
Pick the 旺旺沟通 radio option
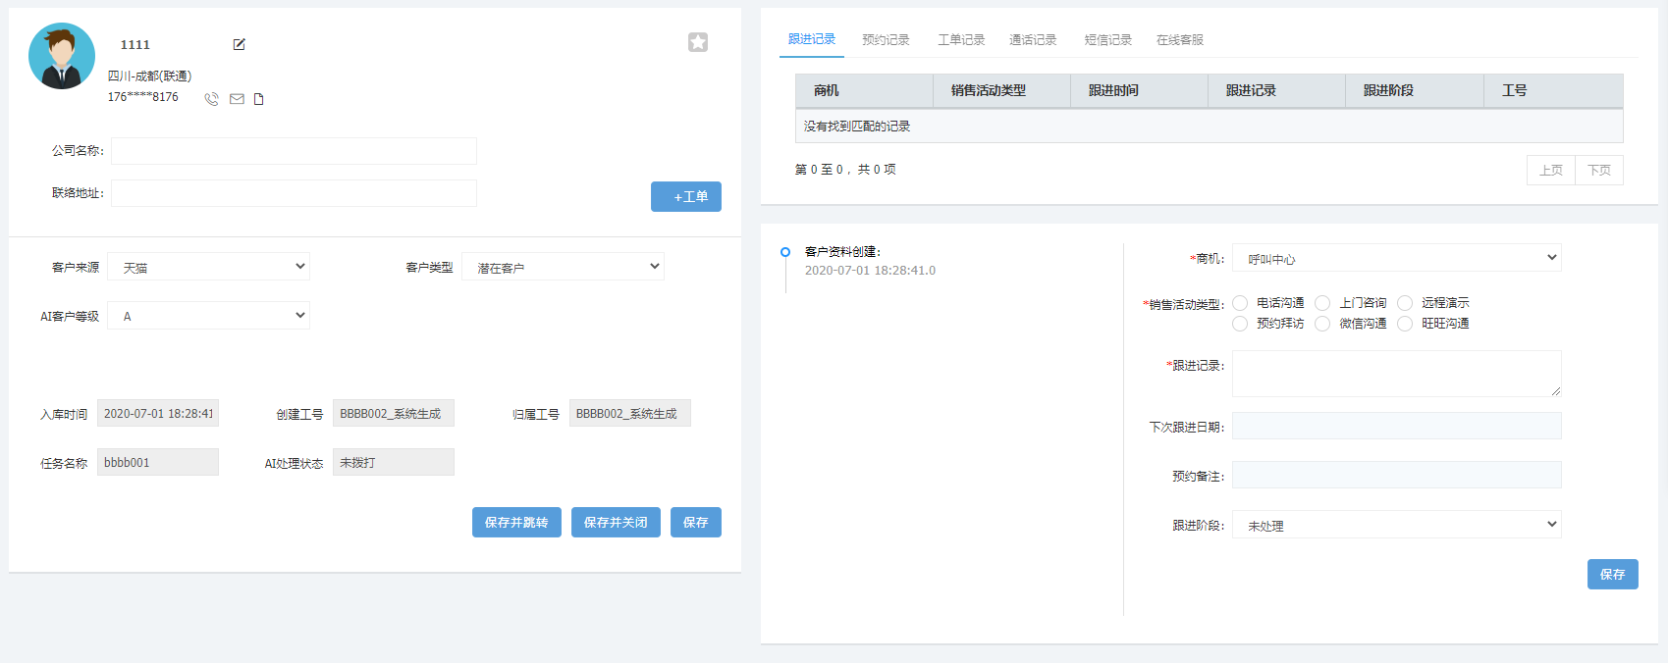tap(1405, 324)
